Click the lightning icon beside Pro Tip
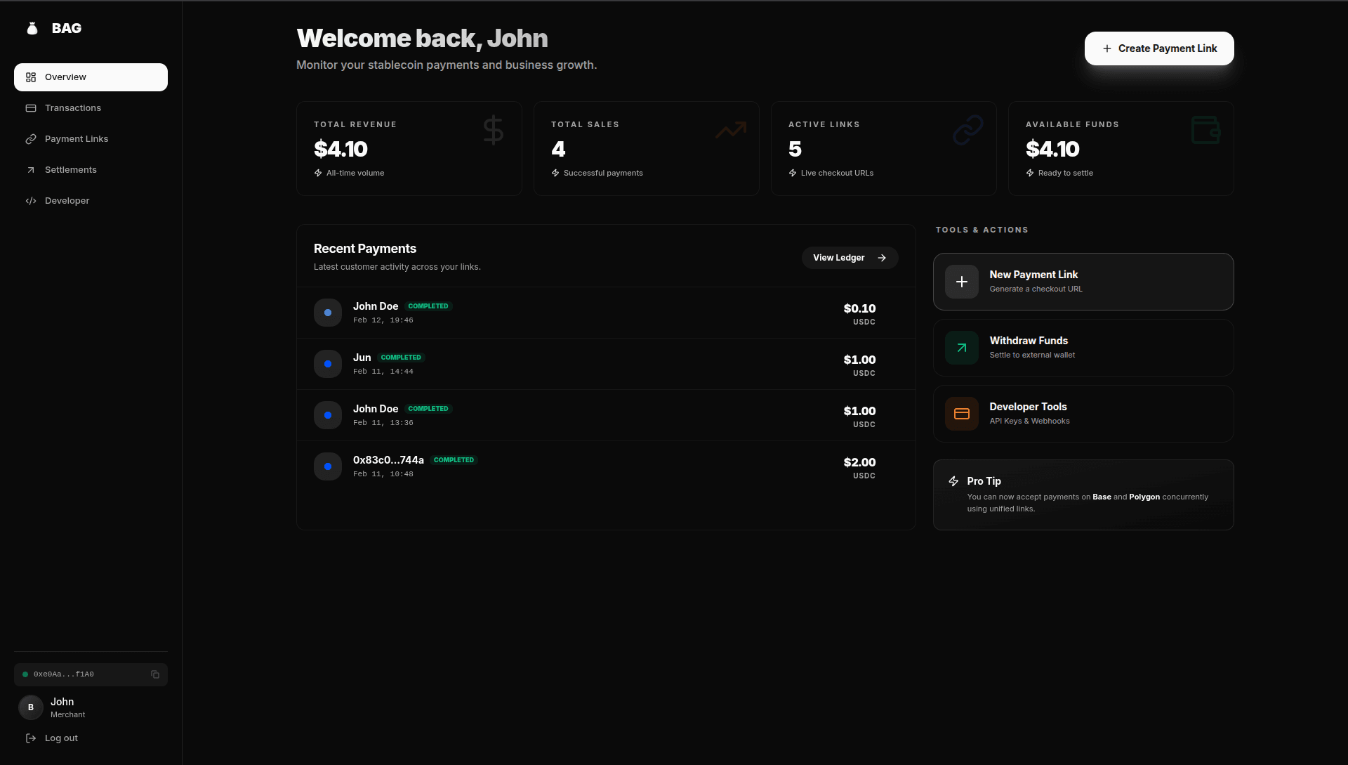The height and width of the screenshot is (765, 1348). click(x=953, y=481)
